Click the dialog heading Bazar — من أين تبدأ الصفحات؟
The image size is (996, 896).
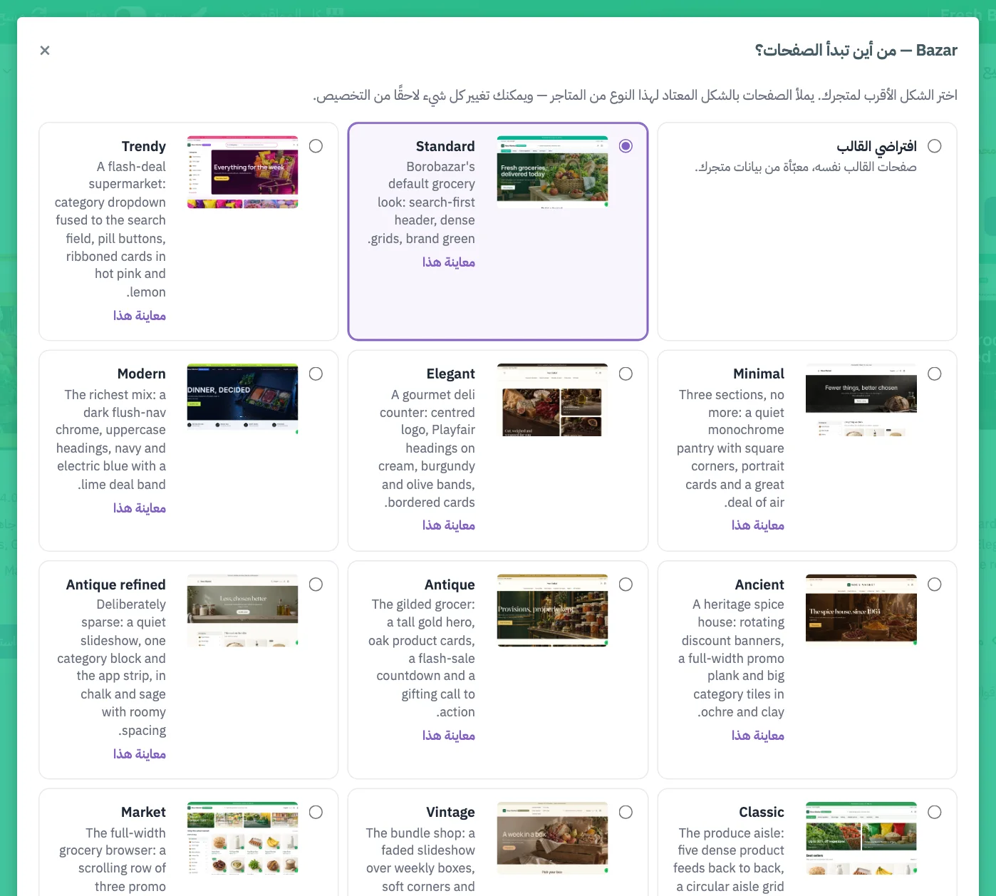click(x=856, y=51)
